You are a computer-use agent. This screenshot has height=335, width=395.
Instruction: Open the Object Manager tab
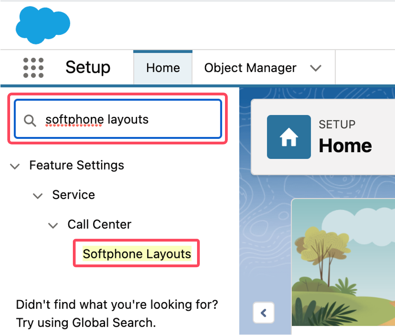[x=250, y=68]
